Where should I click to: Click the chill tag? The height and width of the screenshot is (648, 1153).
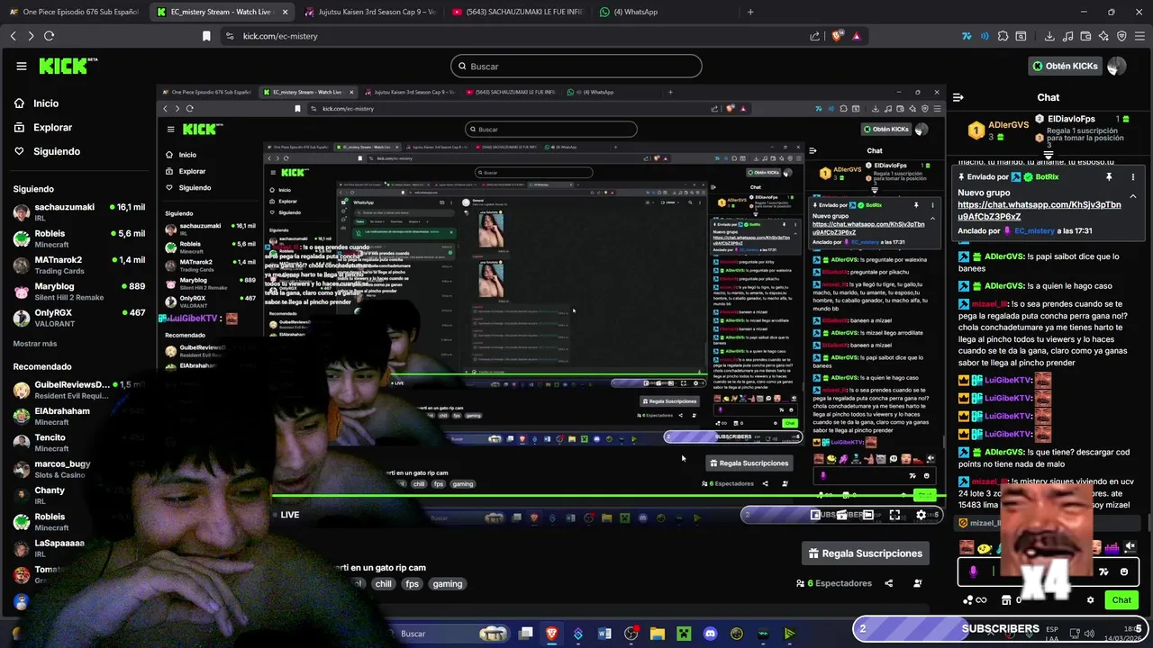pos(384,584)
